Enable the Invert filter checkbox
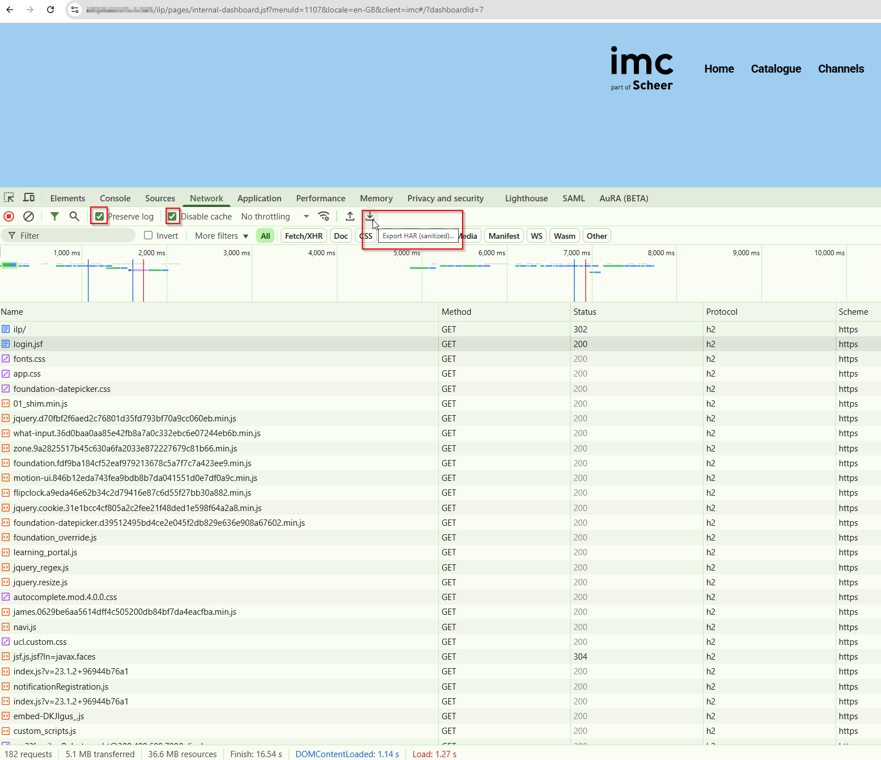Screen dimensions: 881x760 click(x=147, y=235)
